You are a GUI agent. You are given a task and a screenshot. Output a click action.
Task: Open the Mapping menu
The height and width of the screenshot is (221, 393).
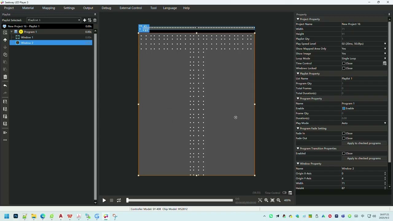(x=49, y=8)
